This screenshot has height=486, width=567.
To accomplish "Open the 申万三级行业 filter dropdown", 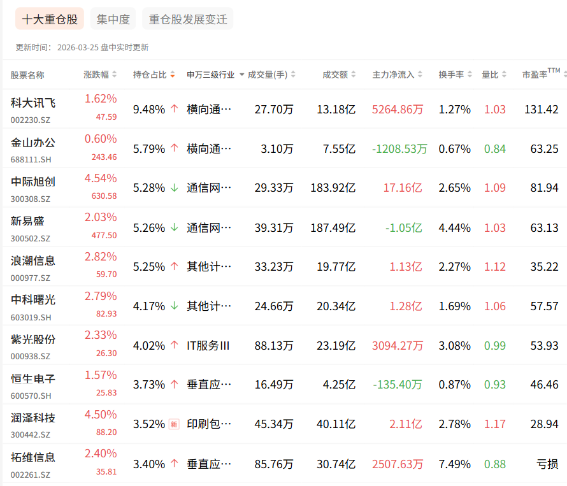I will click(242, 75).
